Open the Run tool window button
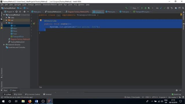The width and height of the screenshot is (185, 104). [8, 94]
